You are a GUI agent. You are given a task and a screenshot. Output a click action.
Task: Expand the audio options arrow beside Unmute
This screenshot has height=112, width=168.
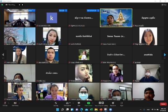[x=9, y=103]
